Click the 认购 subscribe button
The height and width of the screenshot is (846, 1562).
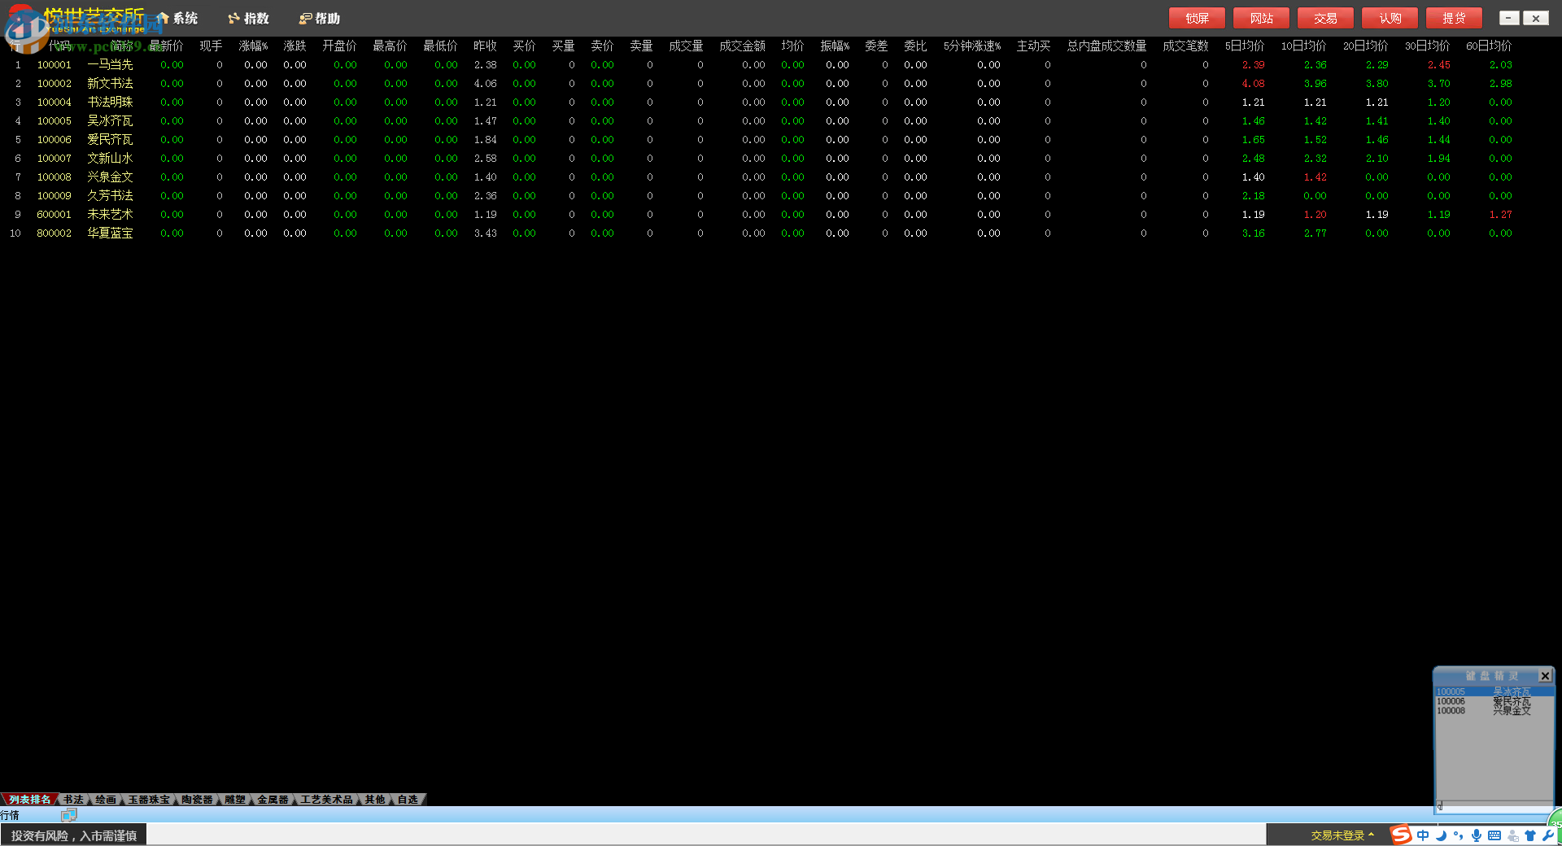tap(1390, 18)
